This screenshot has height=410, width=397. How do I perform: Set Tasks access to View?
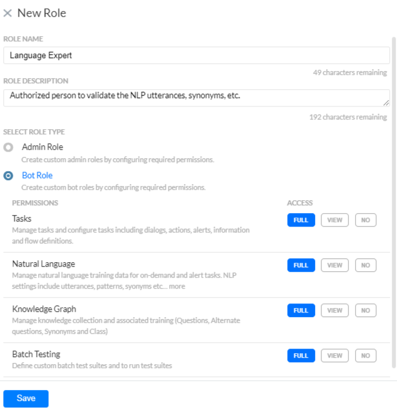coord(334,220)
